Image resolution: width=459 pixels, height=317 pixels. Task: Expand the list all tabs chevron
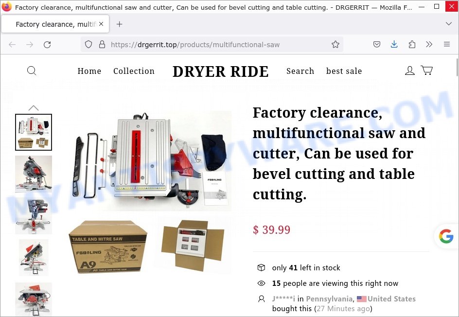(448, 24)
